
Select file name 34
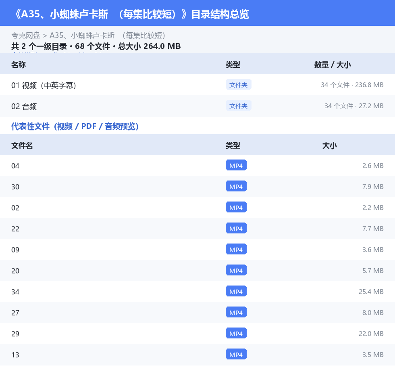[15, 292]
